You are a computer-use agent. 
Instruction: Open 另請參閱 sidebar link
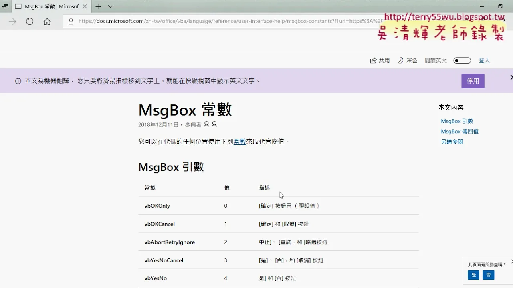452,142
